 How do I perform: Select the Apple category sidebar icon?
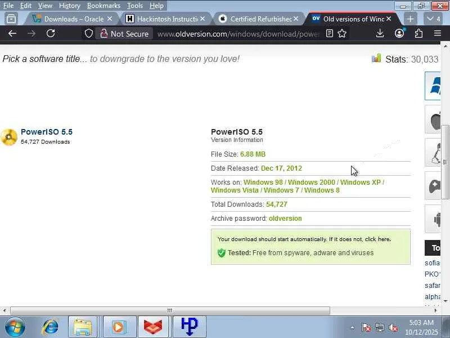[433, 119]
